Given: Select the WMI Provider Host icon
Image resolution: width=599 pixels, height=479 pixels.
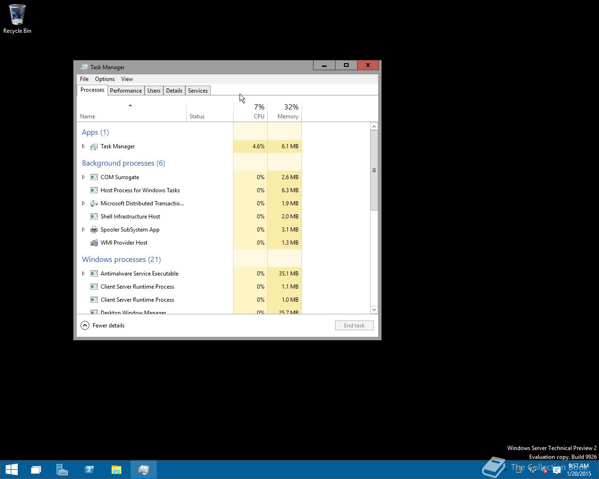Looking at the screenshot, I should (94, 243).
